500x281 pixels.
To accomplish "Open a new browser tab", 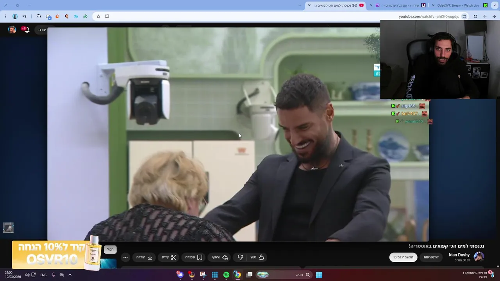I will coord(300,5).
